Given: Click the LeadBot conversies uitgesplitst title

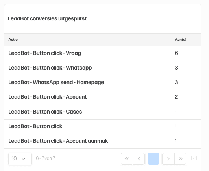Looking at the screenshot, I should 47,18.
